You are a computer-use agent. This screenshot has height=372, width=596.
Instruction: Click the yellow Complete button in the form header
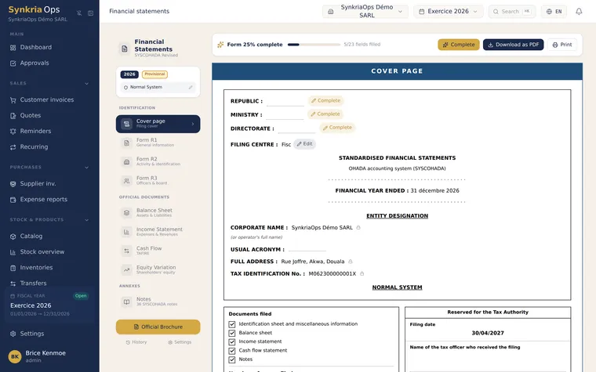click(x=459, y=45)
